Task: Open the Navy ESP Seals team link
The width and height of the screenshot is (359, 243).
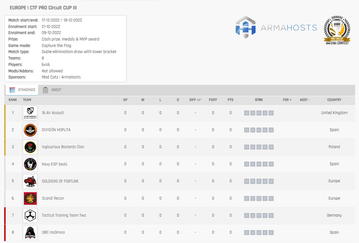Action: (54, 164)
